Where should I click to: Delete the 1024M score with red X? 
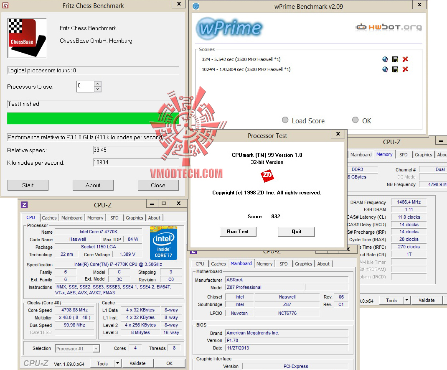[405, 69]
